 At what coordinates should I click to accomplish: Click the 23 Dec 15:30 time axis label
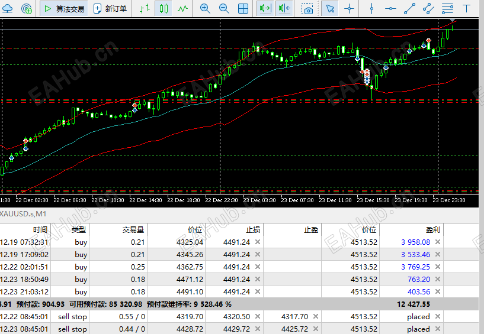point(373,200)
